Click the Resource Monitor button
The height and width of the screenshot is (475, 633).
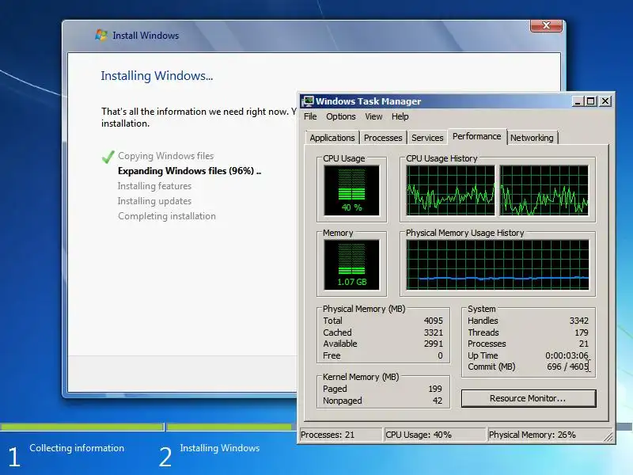528,398
